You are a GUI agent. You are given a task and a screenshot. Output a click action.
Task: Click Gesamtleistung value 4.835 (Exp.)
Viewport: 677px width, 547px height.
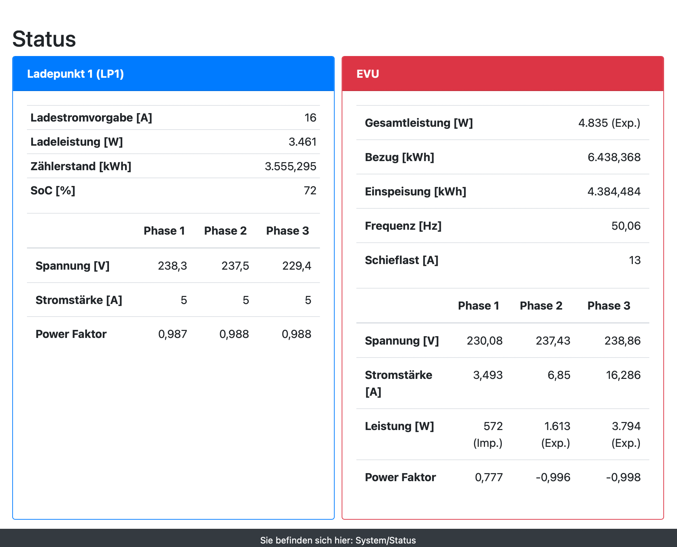point(609,123)
